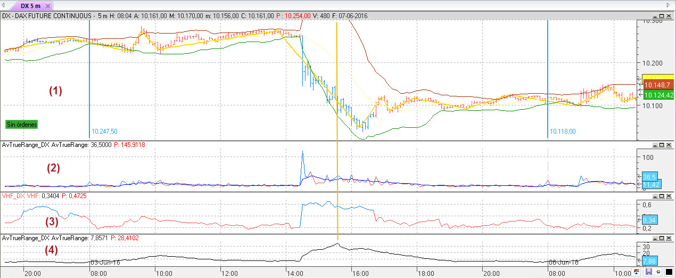This screenshot has width=676, height=278.
Task: Click the pin icon at bottom right
Action: tap(658, 272)
